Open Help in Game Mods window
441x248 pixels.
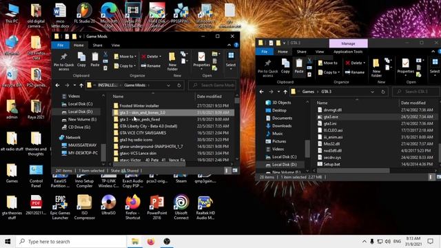coord(236,45)
